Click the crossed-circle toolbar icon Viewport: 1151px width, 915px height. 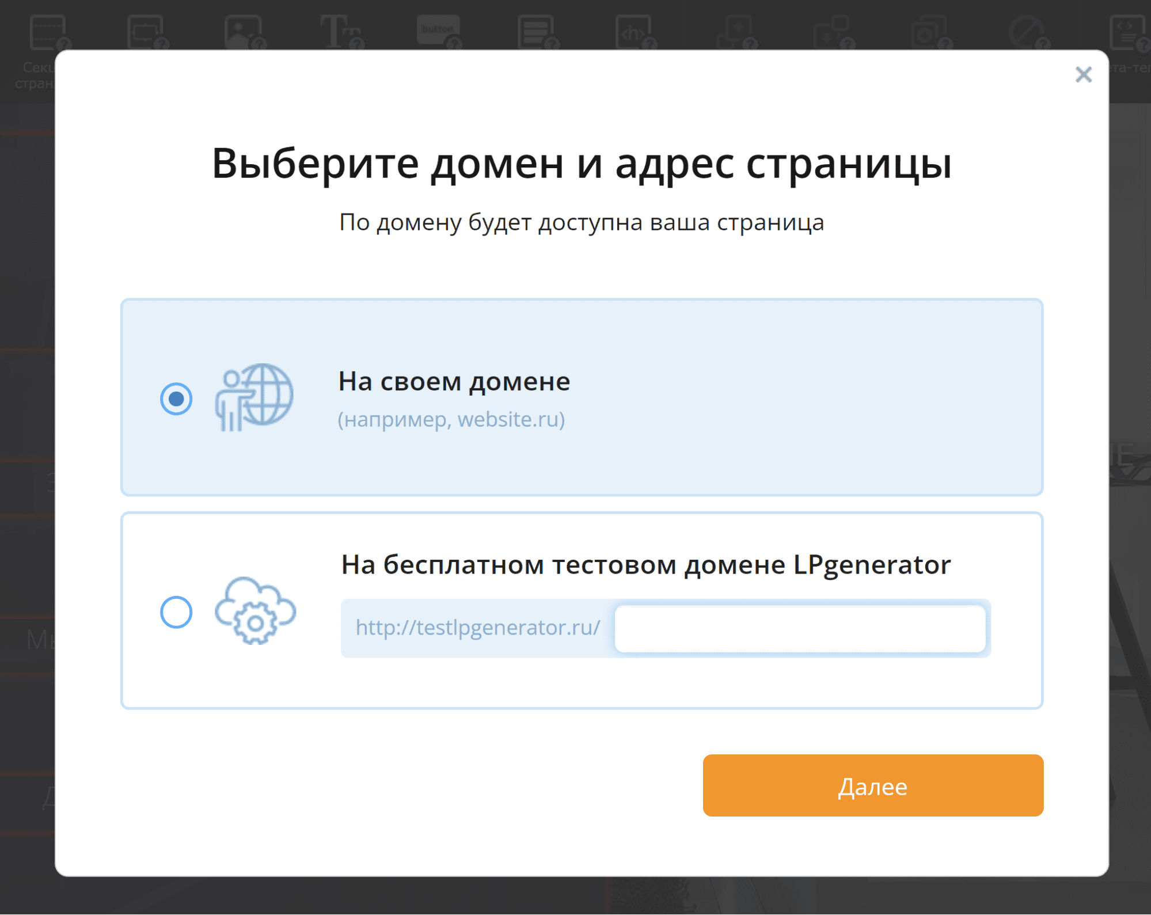click(1027, 32)
